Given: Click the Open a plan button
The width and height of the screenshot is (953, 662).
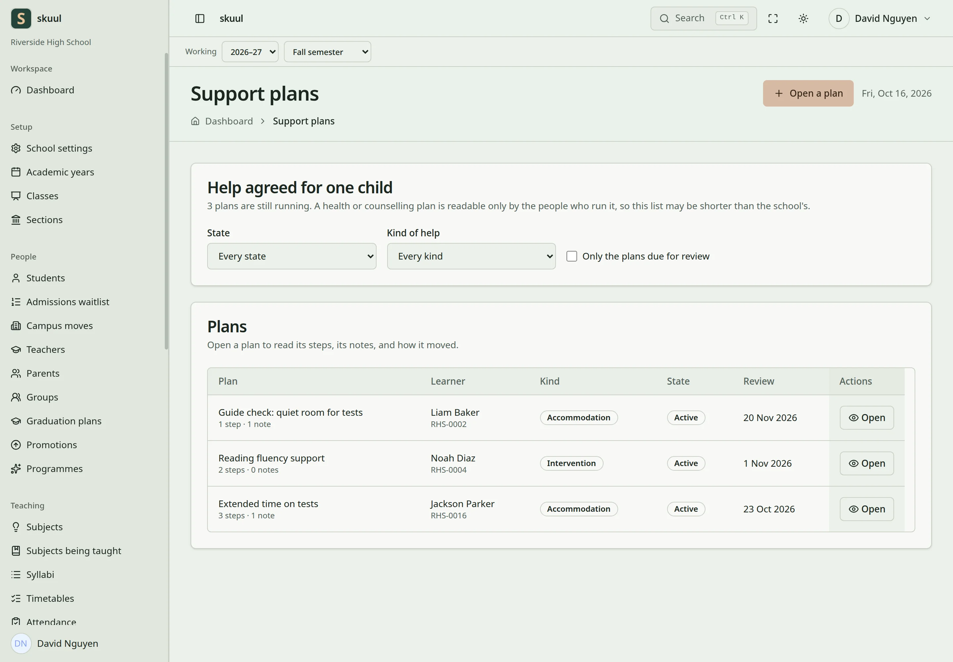Looking at the screenshot, I should tap(808, 93).
